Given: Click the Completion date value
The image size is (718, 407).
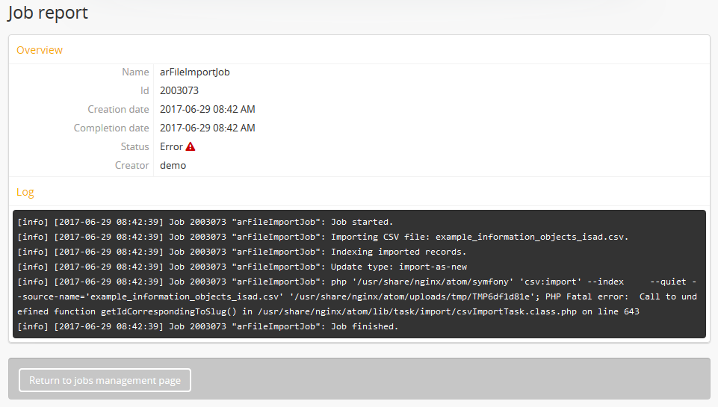Looking at the screenshot, I should pos(208,128).
